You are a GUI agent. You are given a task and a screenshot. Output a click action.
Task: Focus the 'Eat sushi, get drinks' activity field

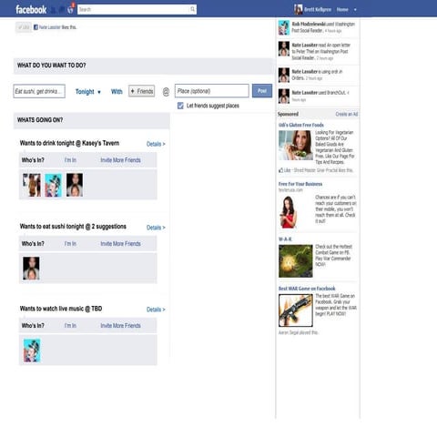tap(39, 91)
